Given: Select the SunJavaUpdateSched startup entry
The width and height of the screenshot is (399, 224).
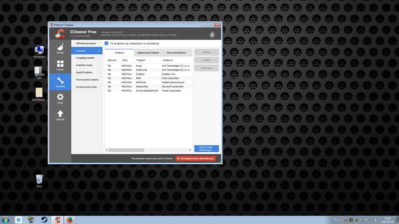Looking at the screenshot, I should 148,91.
